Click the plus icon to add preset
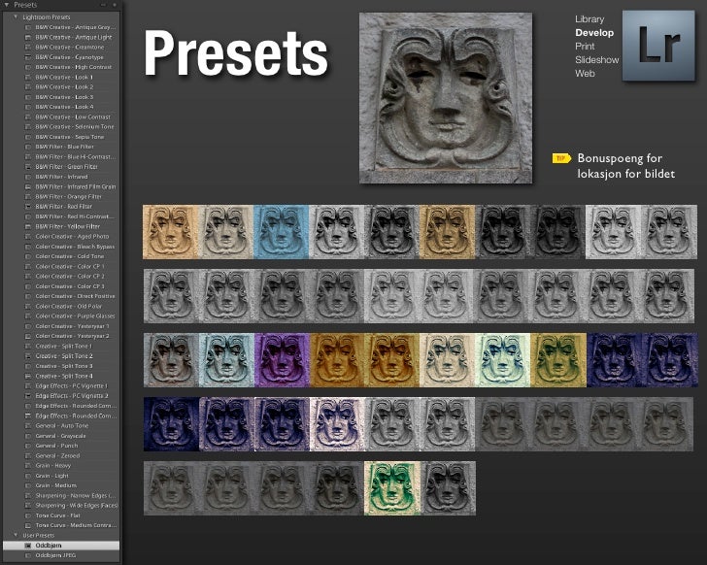Viewport: 707px width, 565px height. 115,5
